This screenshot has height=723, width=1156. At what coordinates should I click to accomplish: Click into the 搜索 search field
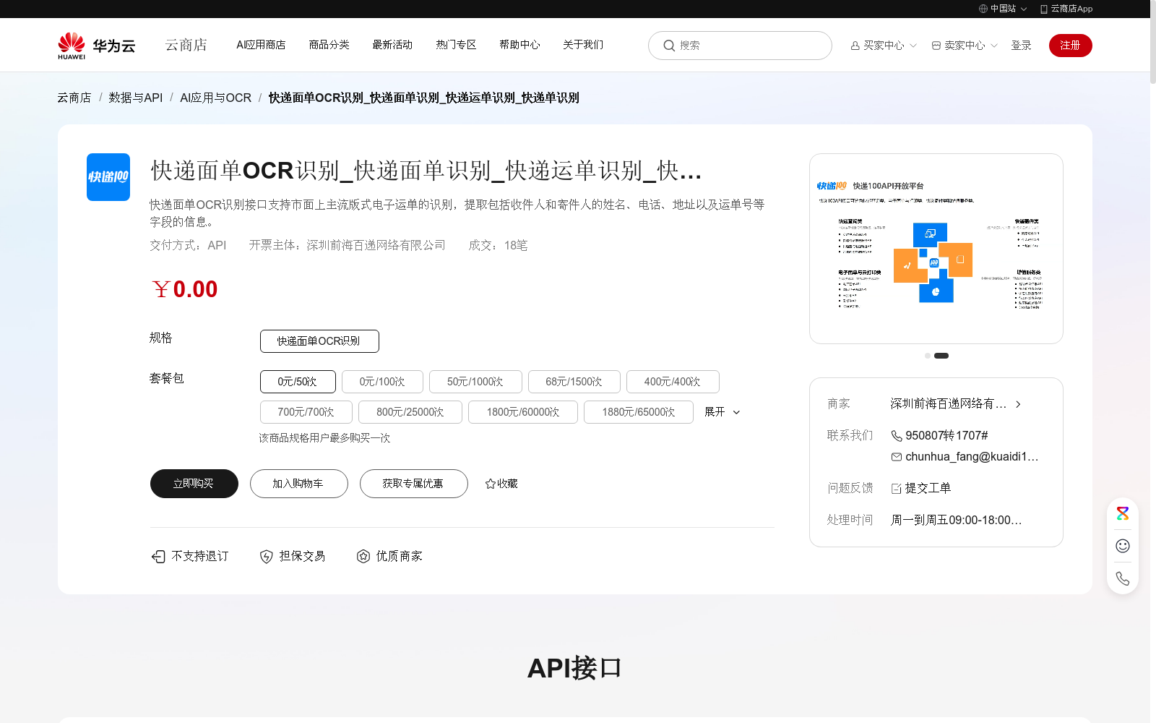pyautogui.click(x=740, y=46)
